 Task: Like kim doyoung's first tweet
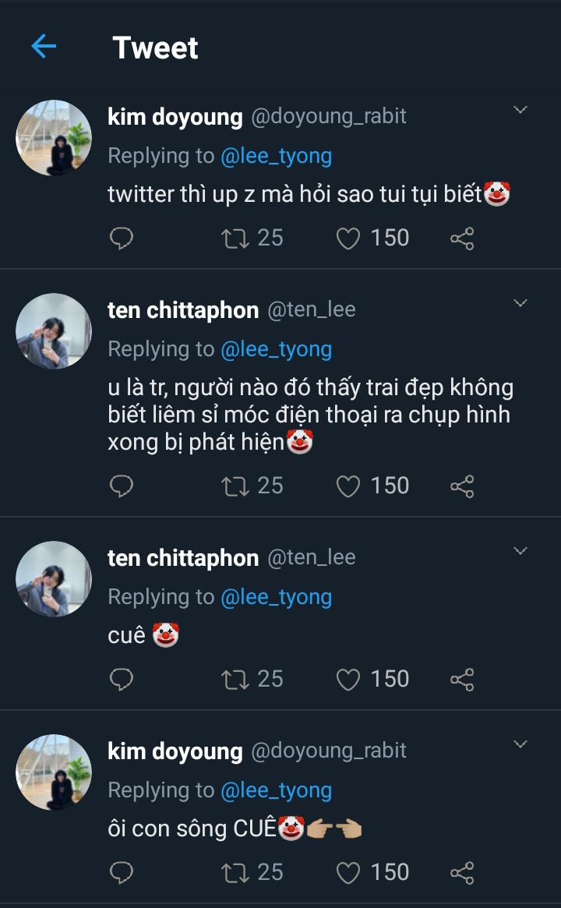pyautogui.click(x=348, y=238)
